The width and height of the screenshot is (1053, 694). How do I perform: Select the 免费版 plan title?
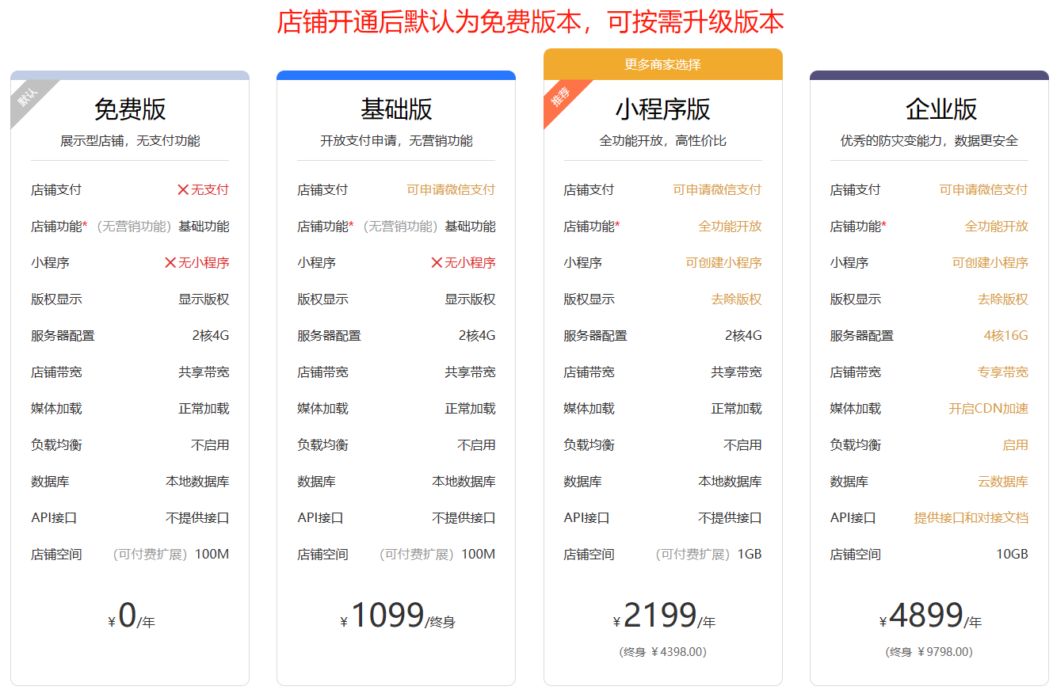tap(130, 109)
